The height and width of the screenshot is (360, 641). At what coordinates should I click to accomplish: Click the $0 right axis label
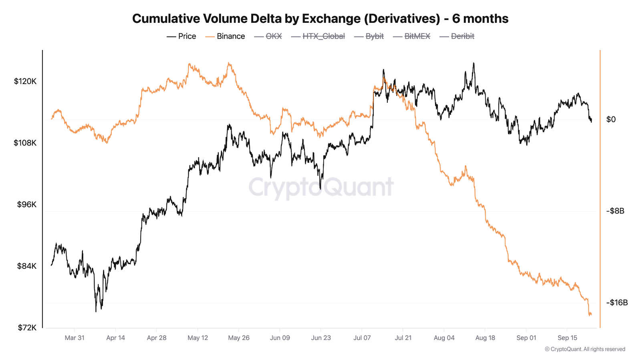611,120
